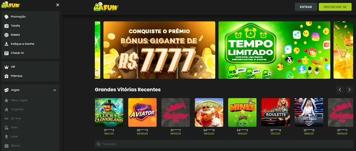Show previous recent wins with left arrow
Viewport: 356px width, 151px height.
coord(340,90)
